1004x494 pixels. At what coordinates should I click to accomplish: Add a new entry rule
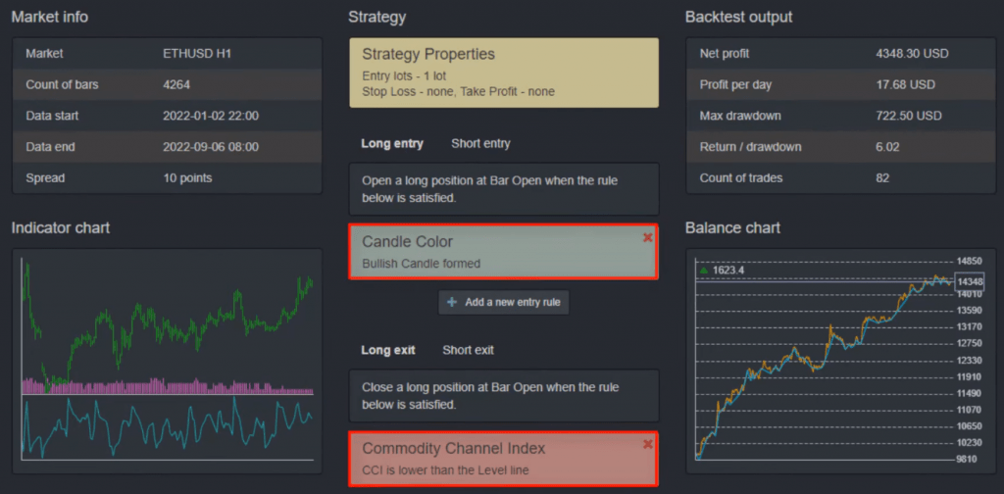click(x=504, y=302)
